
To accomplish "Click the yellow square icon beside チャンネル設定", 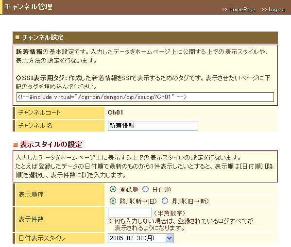I will pyautogui.click(x=17, y=37).
